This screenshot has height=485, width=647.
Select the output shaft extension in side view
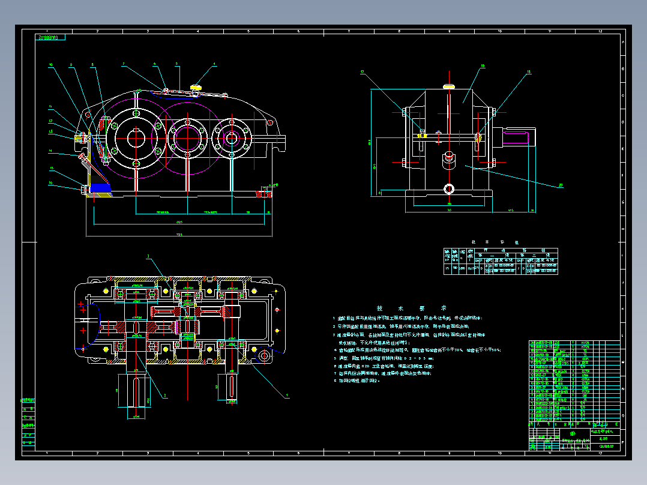[x=519, y=137]
